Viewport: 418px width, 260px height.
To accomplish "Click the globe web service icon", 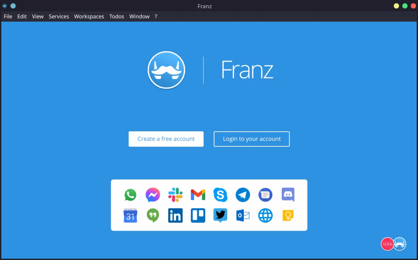I will click(265, 216).
